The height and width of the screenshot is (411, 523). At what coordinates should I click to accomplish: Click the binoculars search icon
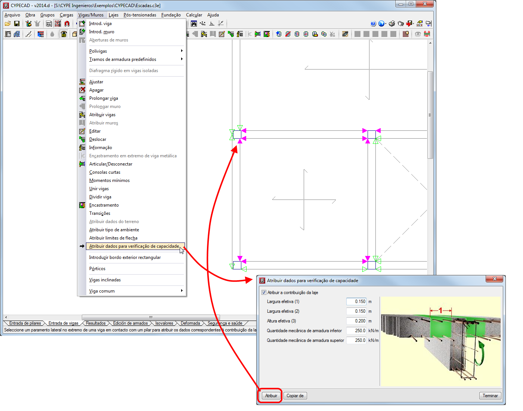tap(194, 24)
